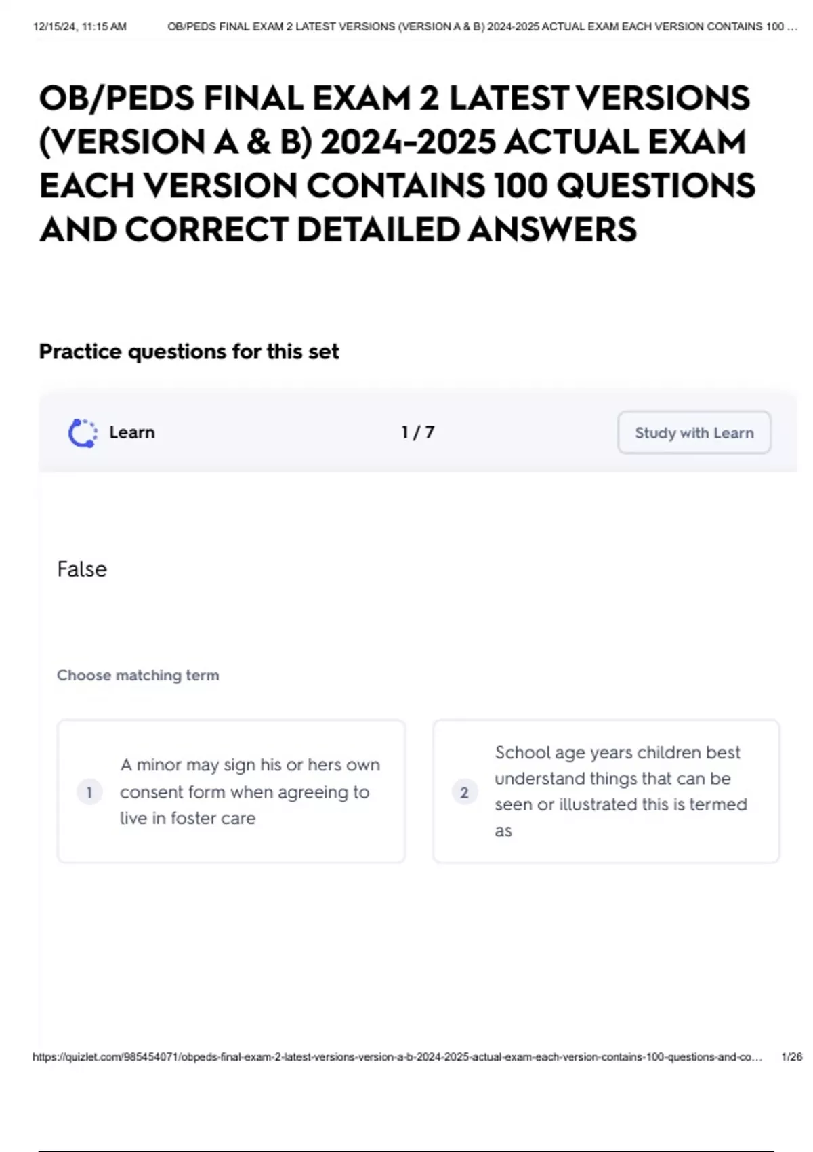Click the number 1 answer badge
This screenshot has width=813, height=1152.
[x=89, y=791]
